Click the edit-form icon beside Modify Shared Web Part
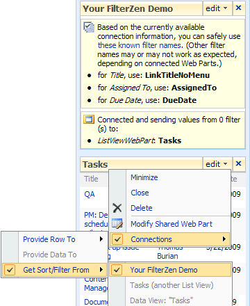The height and width of the screenshot is (306, 250). [x=117, y=224]
